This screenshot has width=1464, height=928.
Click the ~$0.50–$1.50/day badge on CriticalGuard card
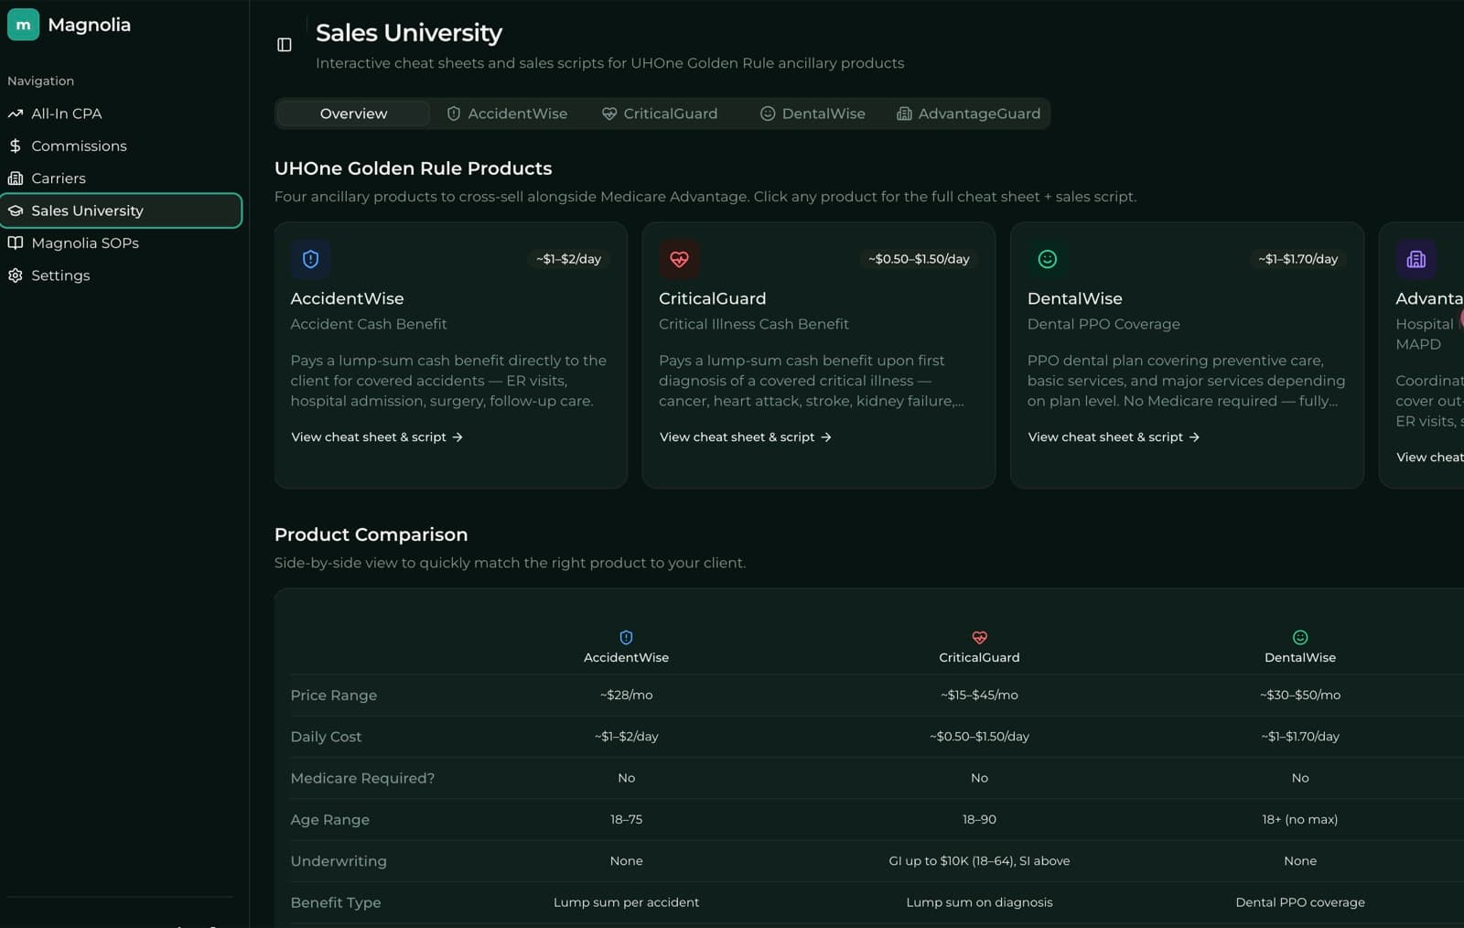919,259
